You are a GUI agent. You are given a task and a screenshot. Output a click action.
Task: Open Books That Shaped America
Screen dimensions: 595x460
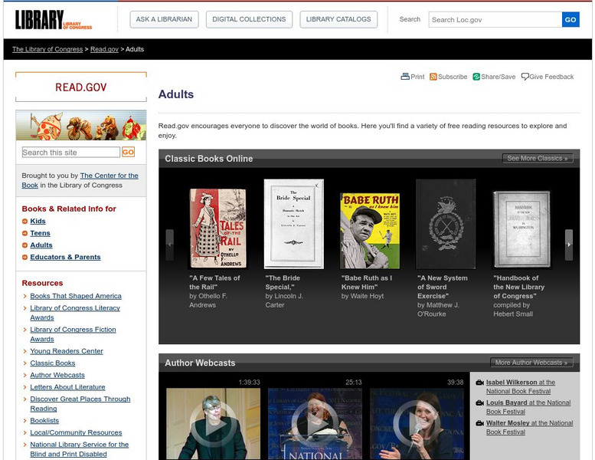[x=76, y=296]
